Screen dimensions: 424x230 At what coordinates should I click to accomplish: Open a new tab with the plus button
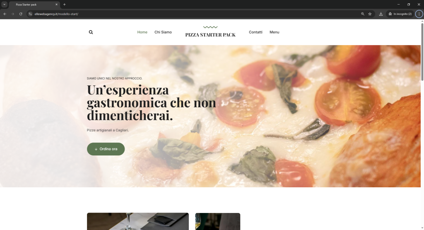[64, 4]
